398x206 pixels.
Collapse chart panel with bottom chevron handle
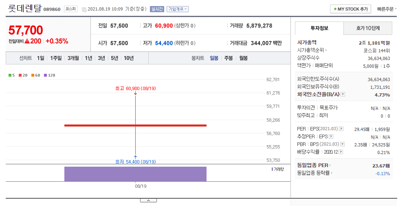149,200
